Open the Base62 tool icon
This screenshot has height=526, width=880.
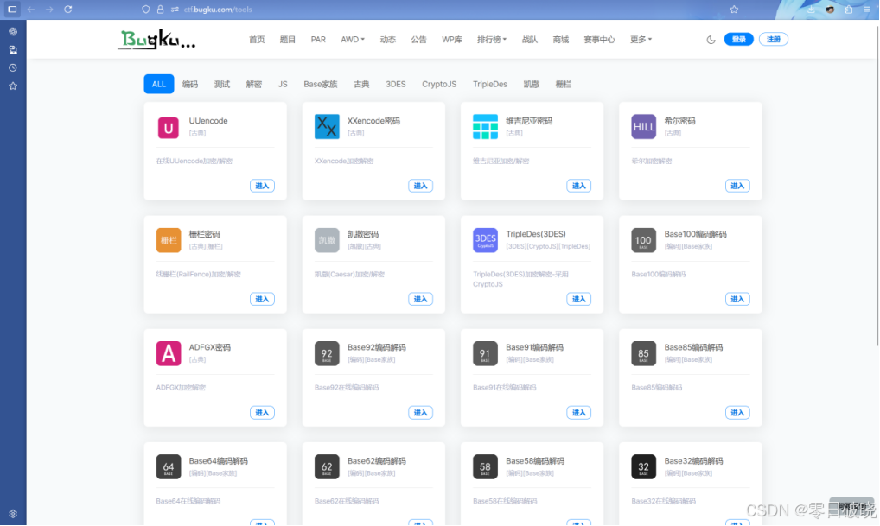click(x=327, y=467)
